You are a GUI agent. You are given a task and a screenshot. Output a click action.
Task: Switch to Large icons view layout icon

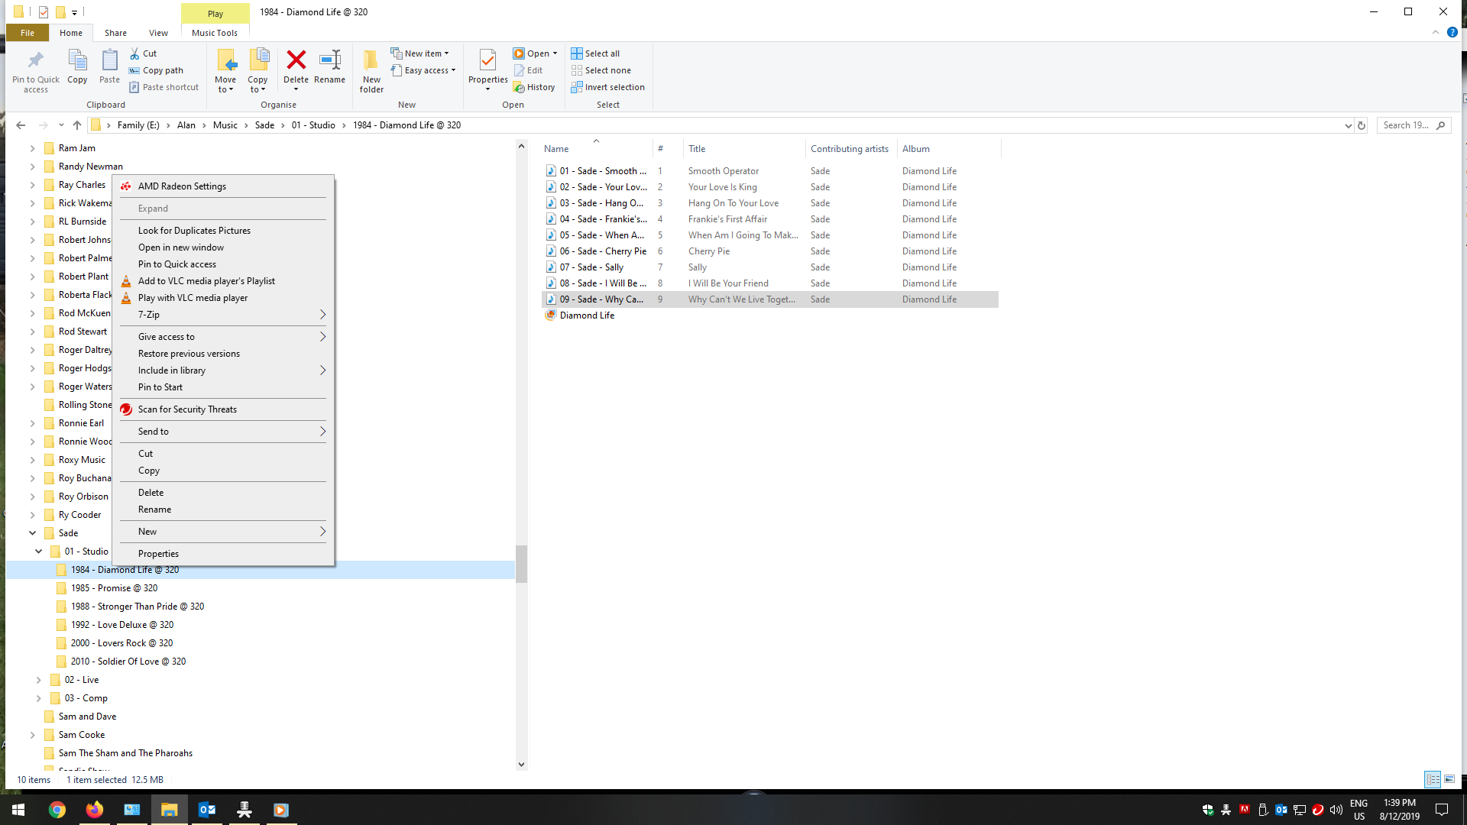(1449, 779)
